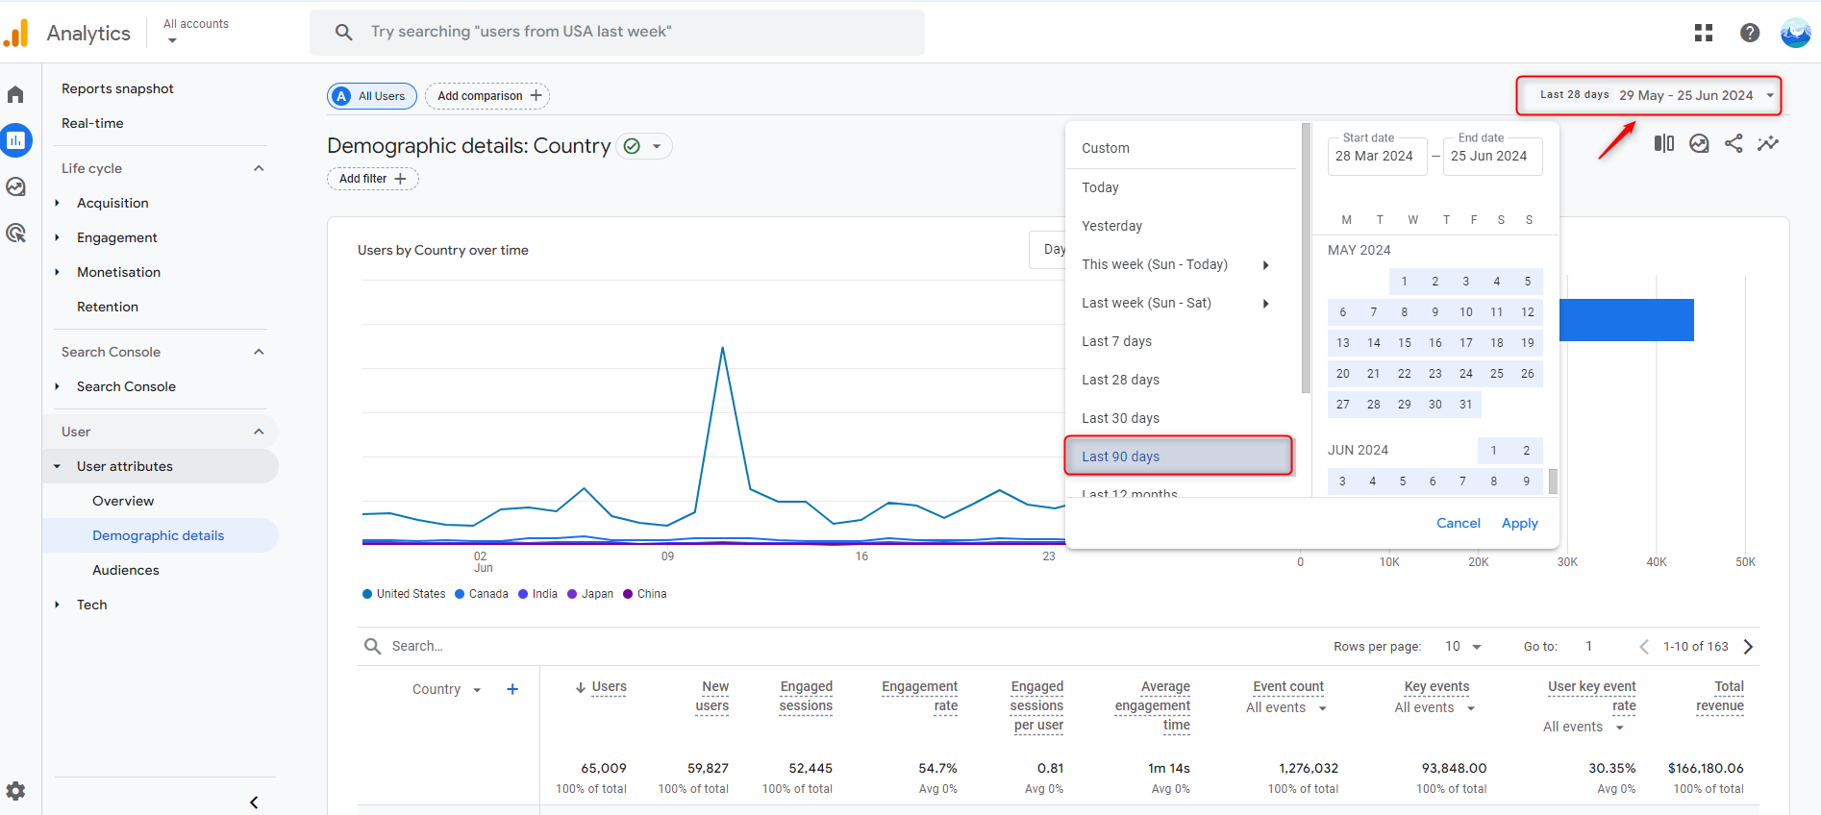This screenshot has width=1821, height=815.
Task: Open the date range selector dropdown
Action: click(1649, 95)
